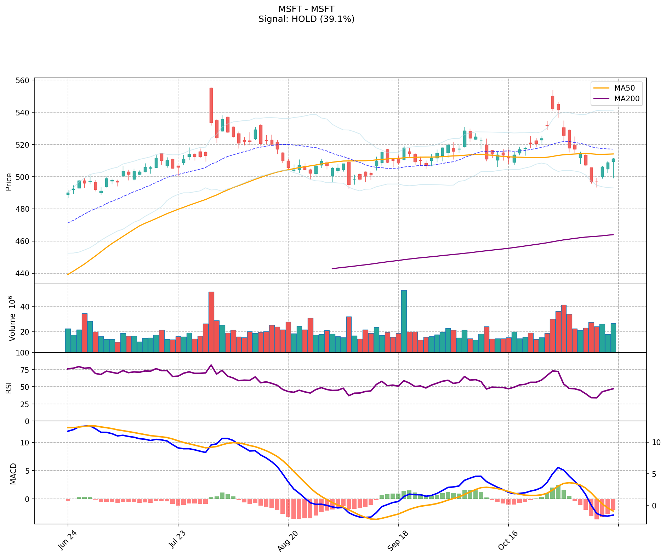Click the purple MA200 line sample in legend
The height and width of the screenshot is (558, 666).
click(602, 99)
